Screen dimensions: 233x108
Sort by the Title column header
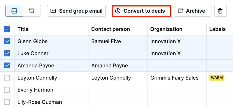point(23,29)
